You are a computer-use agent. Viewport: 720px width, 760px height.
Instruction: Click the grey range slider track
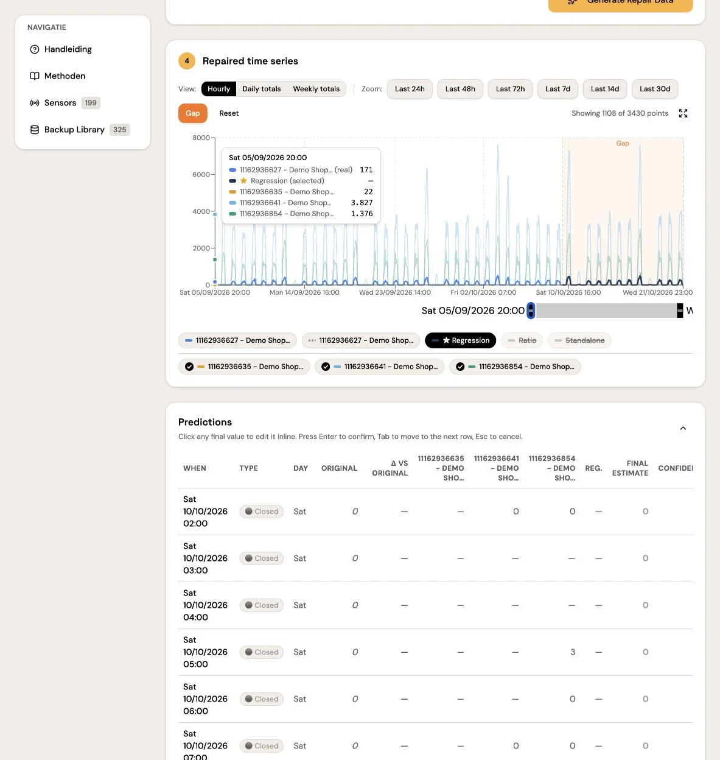606,311
